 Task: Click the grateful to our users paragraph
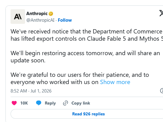[80, 78]
